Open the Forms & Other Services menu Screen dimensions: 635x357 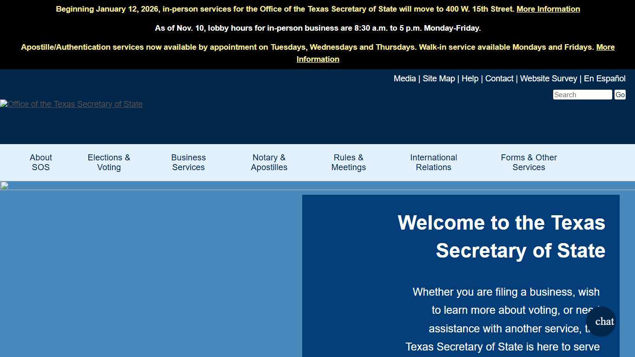point(529,162)
